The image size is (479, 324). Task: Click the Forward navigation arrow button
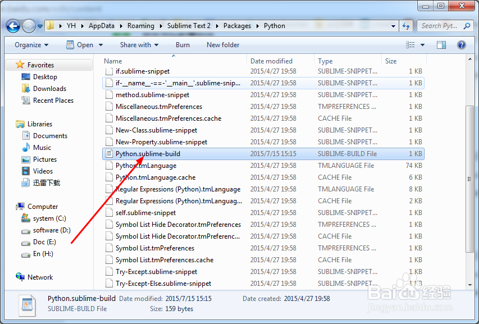tap(29, 26)
